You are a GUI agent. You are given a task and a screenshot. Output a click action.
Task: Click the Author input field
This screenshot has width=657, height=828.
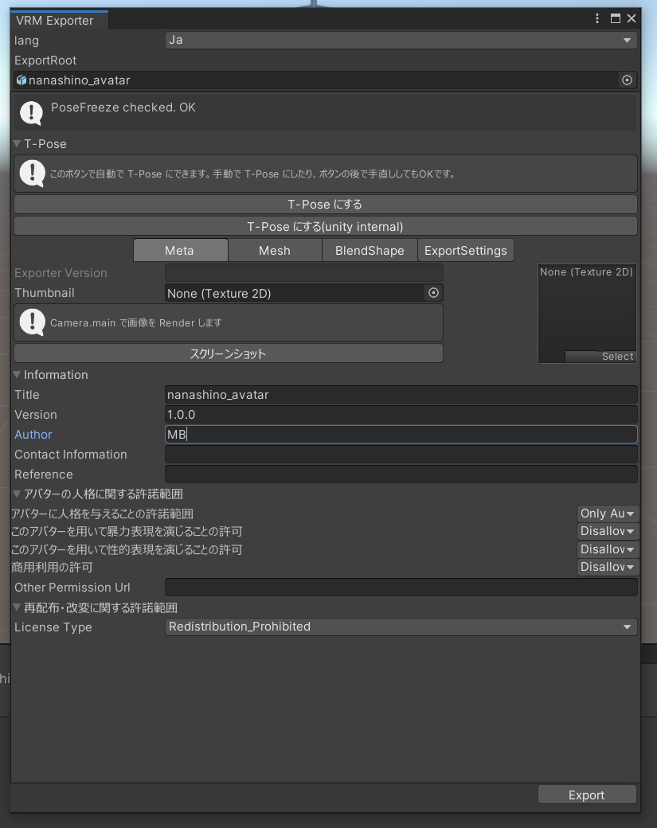click(x=401, y=435)
